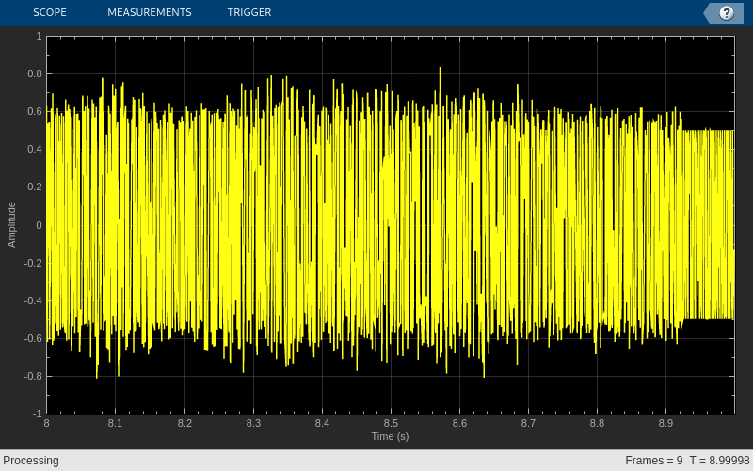Open the help question mark icon

[x=726, y=13]
